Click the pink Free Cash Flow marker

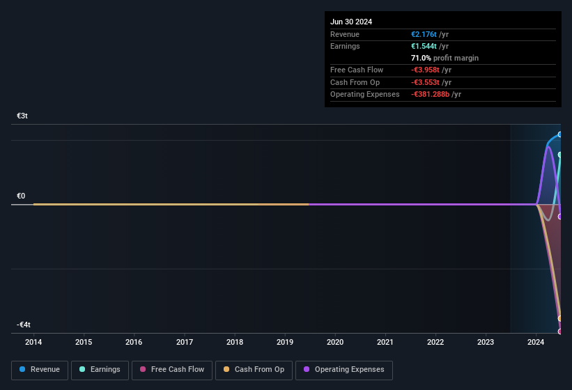point(560,331)
